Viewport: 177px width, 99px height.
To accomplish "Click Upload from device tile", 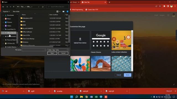I will (80, 40).
